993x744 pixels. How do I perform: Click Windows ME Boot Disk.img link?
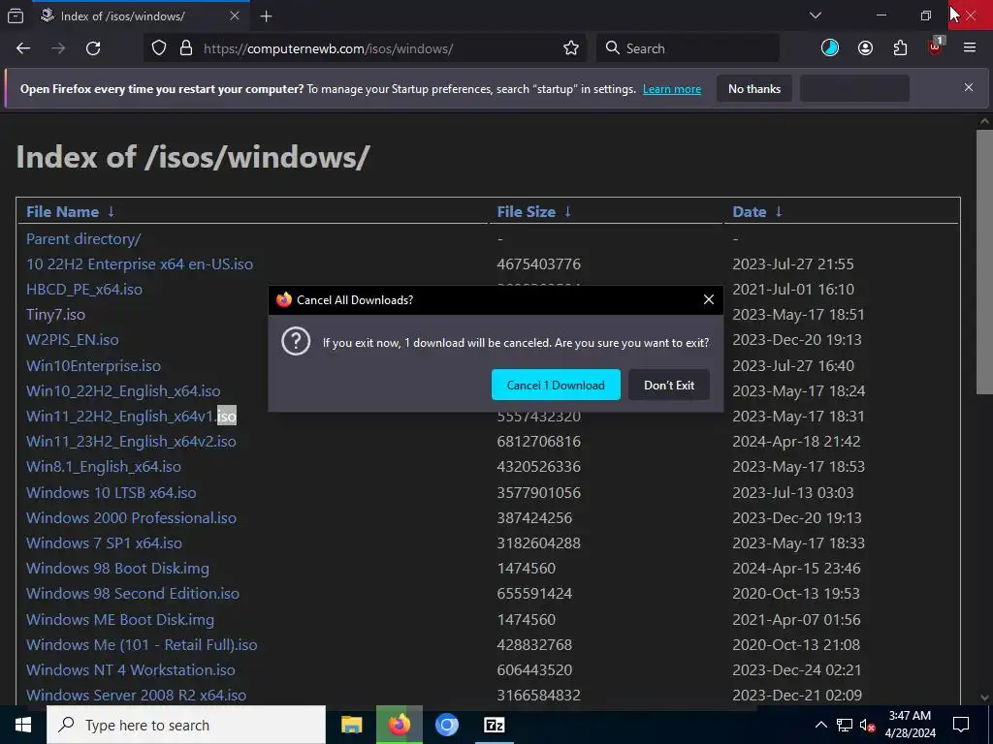pos(119,619)
